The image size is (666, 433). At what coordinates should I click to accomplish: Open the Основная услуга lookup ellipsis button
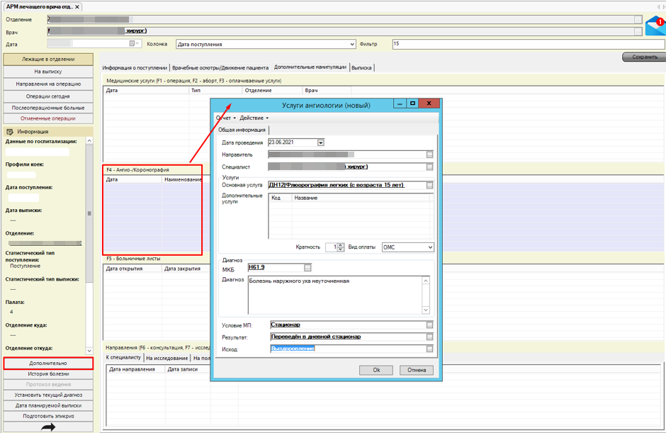tap(430, 185)
